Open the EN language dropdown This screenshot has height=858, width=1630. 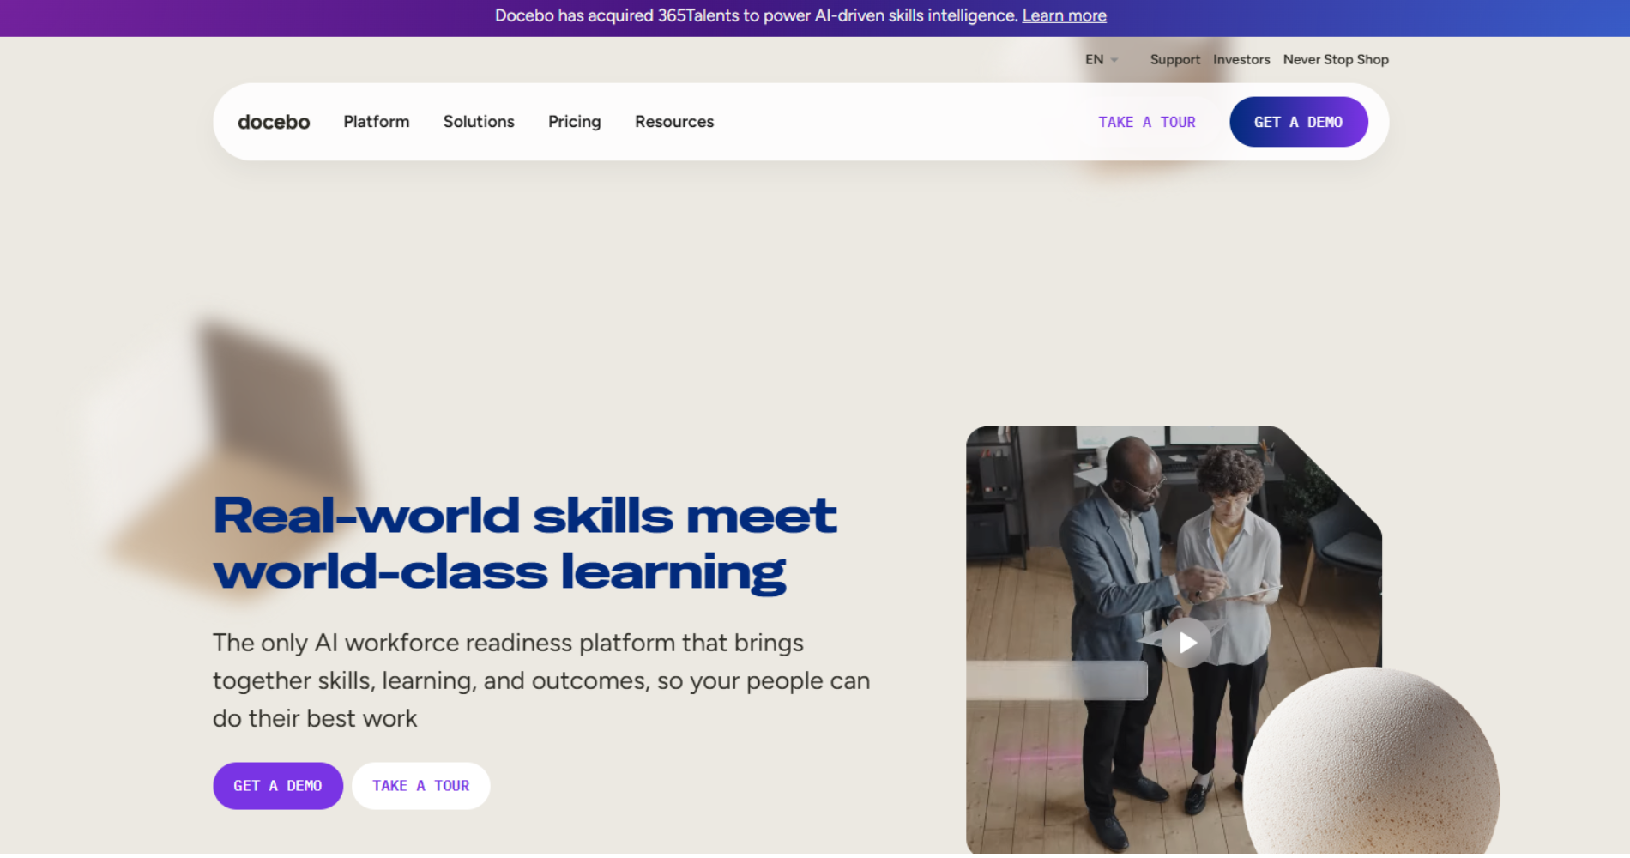(1101, 59)
